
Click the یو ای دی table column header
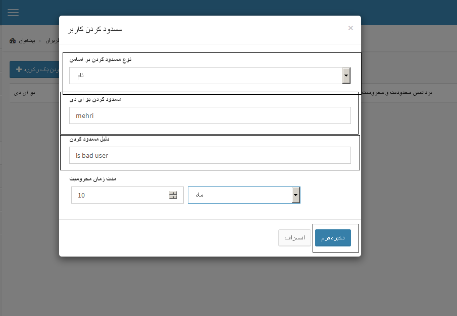point(24,93)
